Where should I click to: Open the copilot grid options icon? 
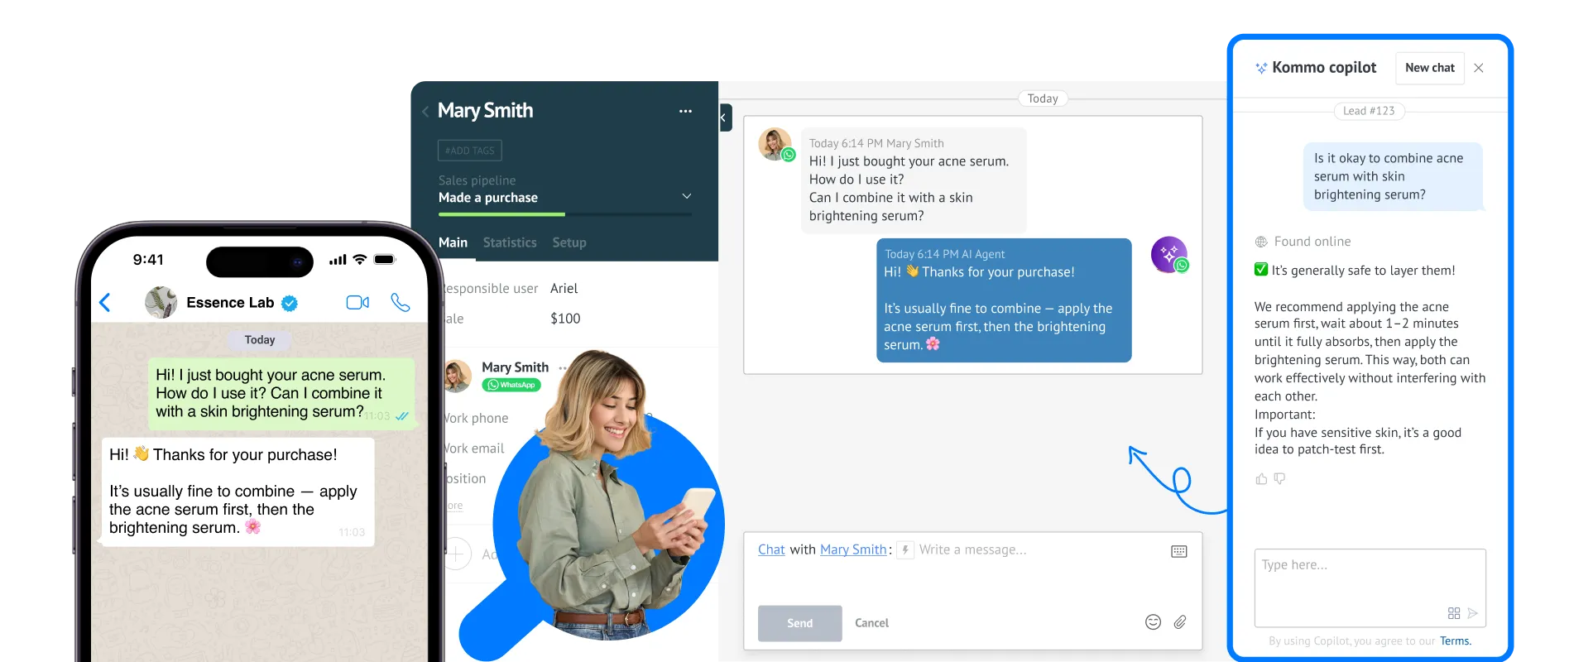click(x=1454, y=613)
